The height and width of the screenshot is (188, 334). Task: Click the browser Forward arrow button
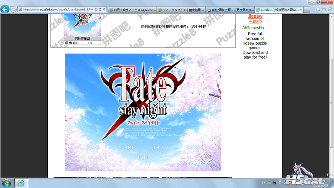(13, 9)
